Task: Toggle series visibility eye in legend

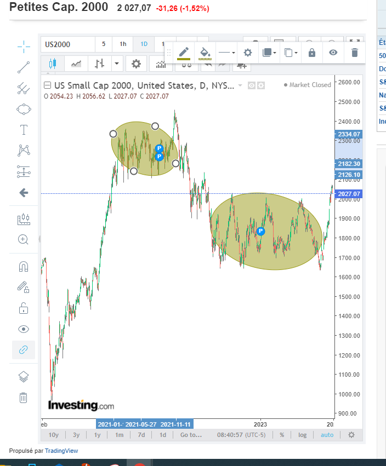Action: click(x=252, y=85)
